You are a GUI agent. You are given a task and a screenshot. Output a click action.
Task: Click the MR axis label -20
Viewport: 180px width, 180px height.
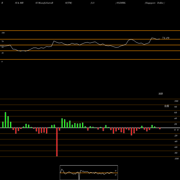[176, 136]
